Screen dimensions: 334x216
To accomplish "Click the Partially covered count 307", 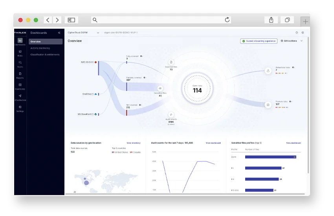I will point(128,80).
